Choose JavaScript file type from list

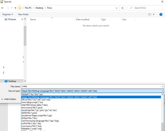39,110
